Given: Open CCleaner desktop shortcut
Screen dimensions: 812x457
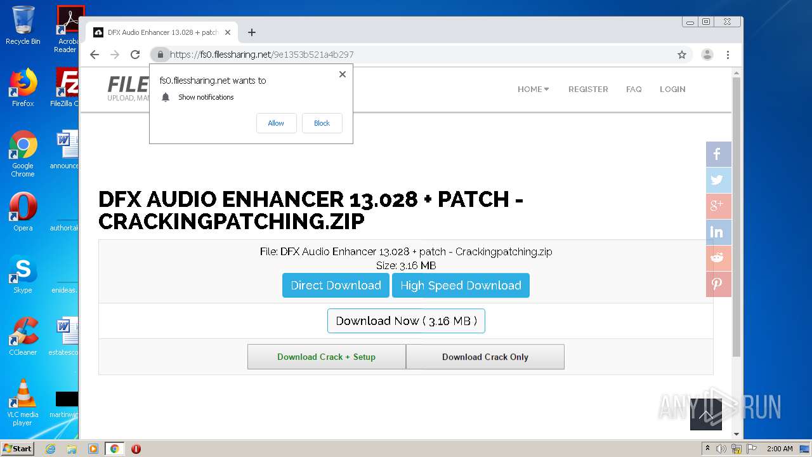Looking at the screenshot, I should 23,336.
